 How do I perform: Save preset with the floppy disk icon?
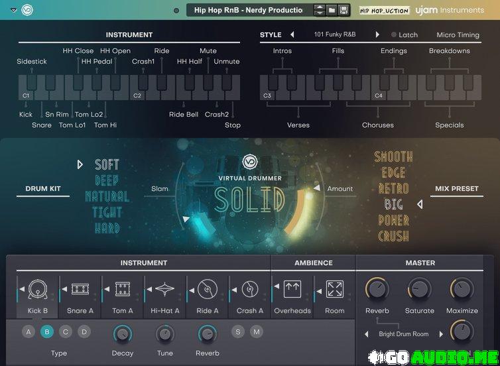(344, 10)
